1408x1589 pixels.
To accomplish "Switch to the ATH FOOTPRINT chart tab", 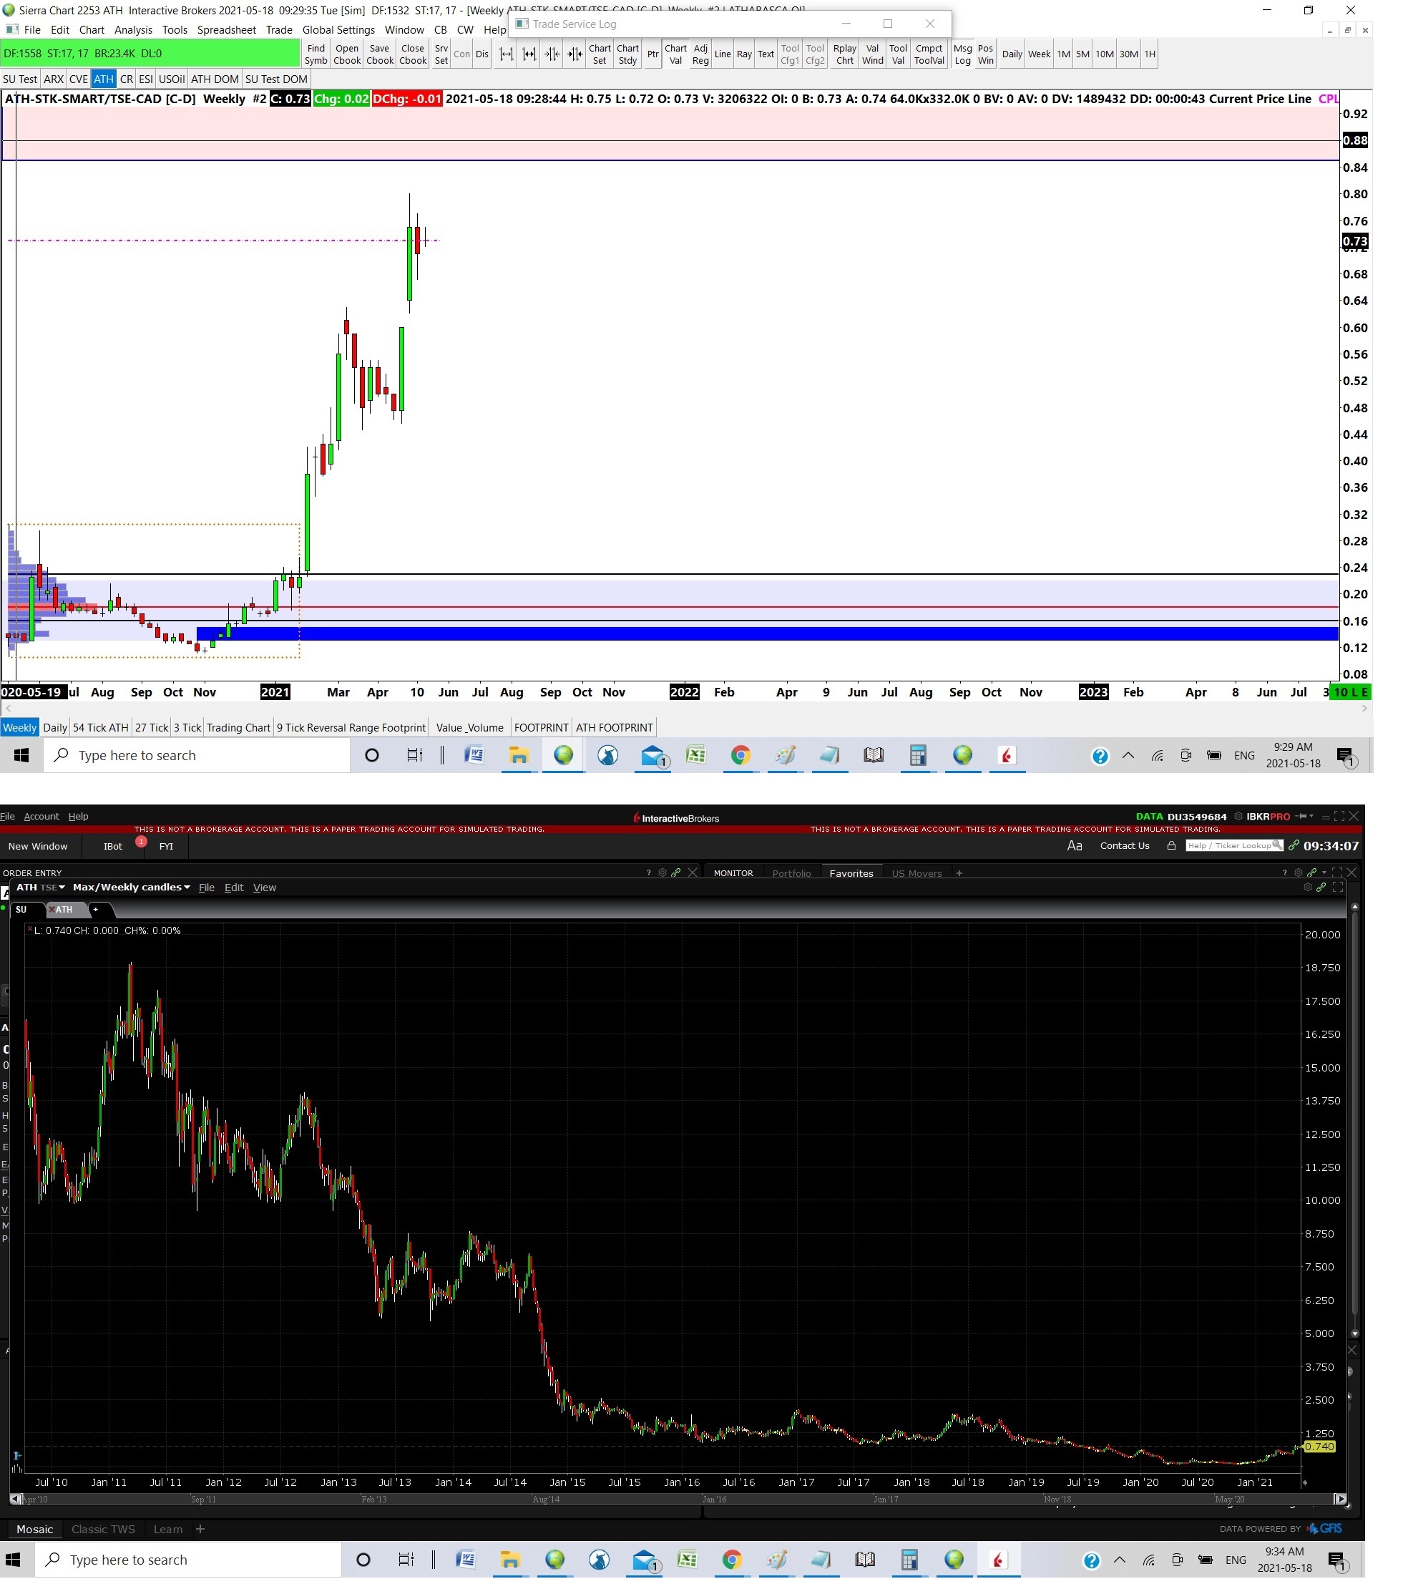I will [x=614, y=728].
